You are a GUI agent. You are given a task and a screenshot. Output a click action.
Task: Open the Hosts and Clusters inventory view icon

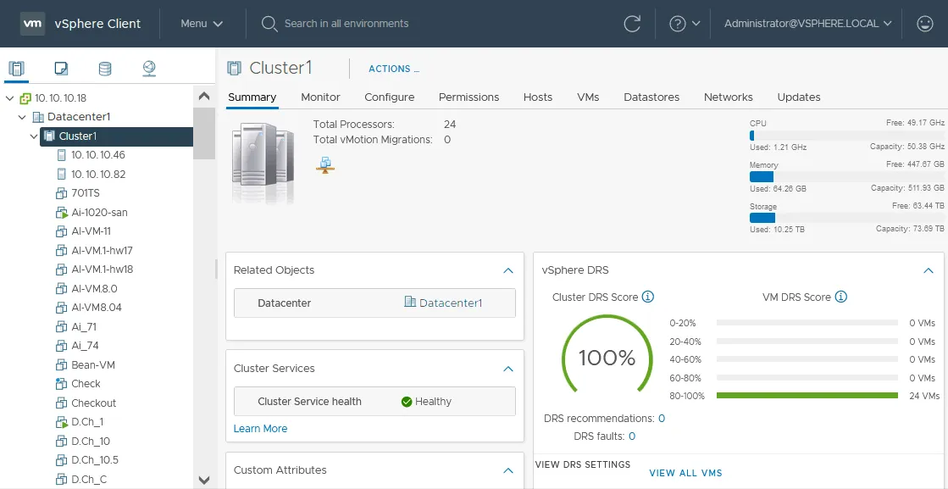pyautogui.click(x=17, y=69)
